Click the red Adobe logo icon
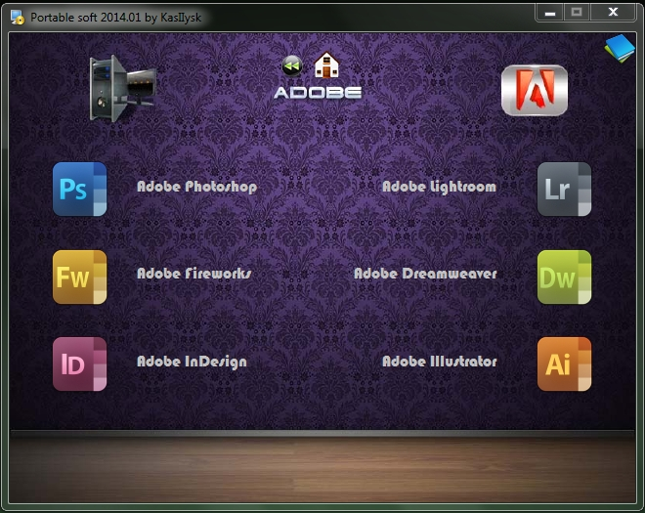This screenshot has width=645, height=513. [535, 90]
